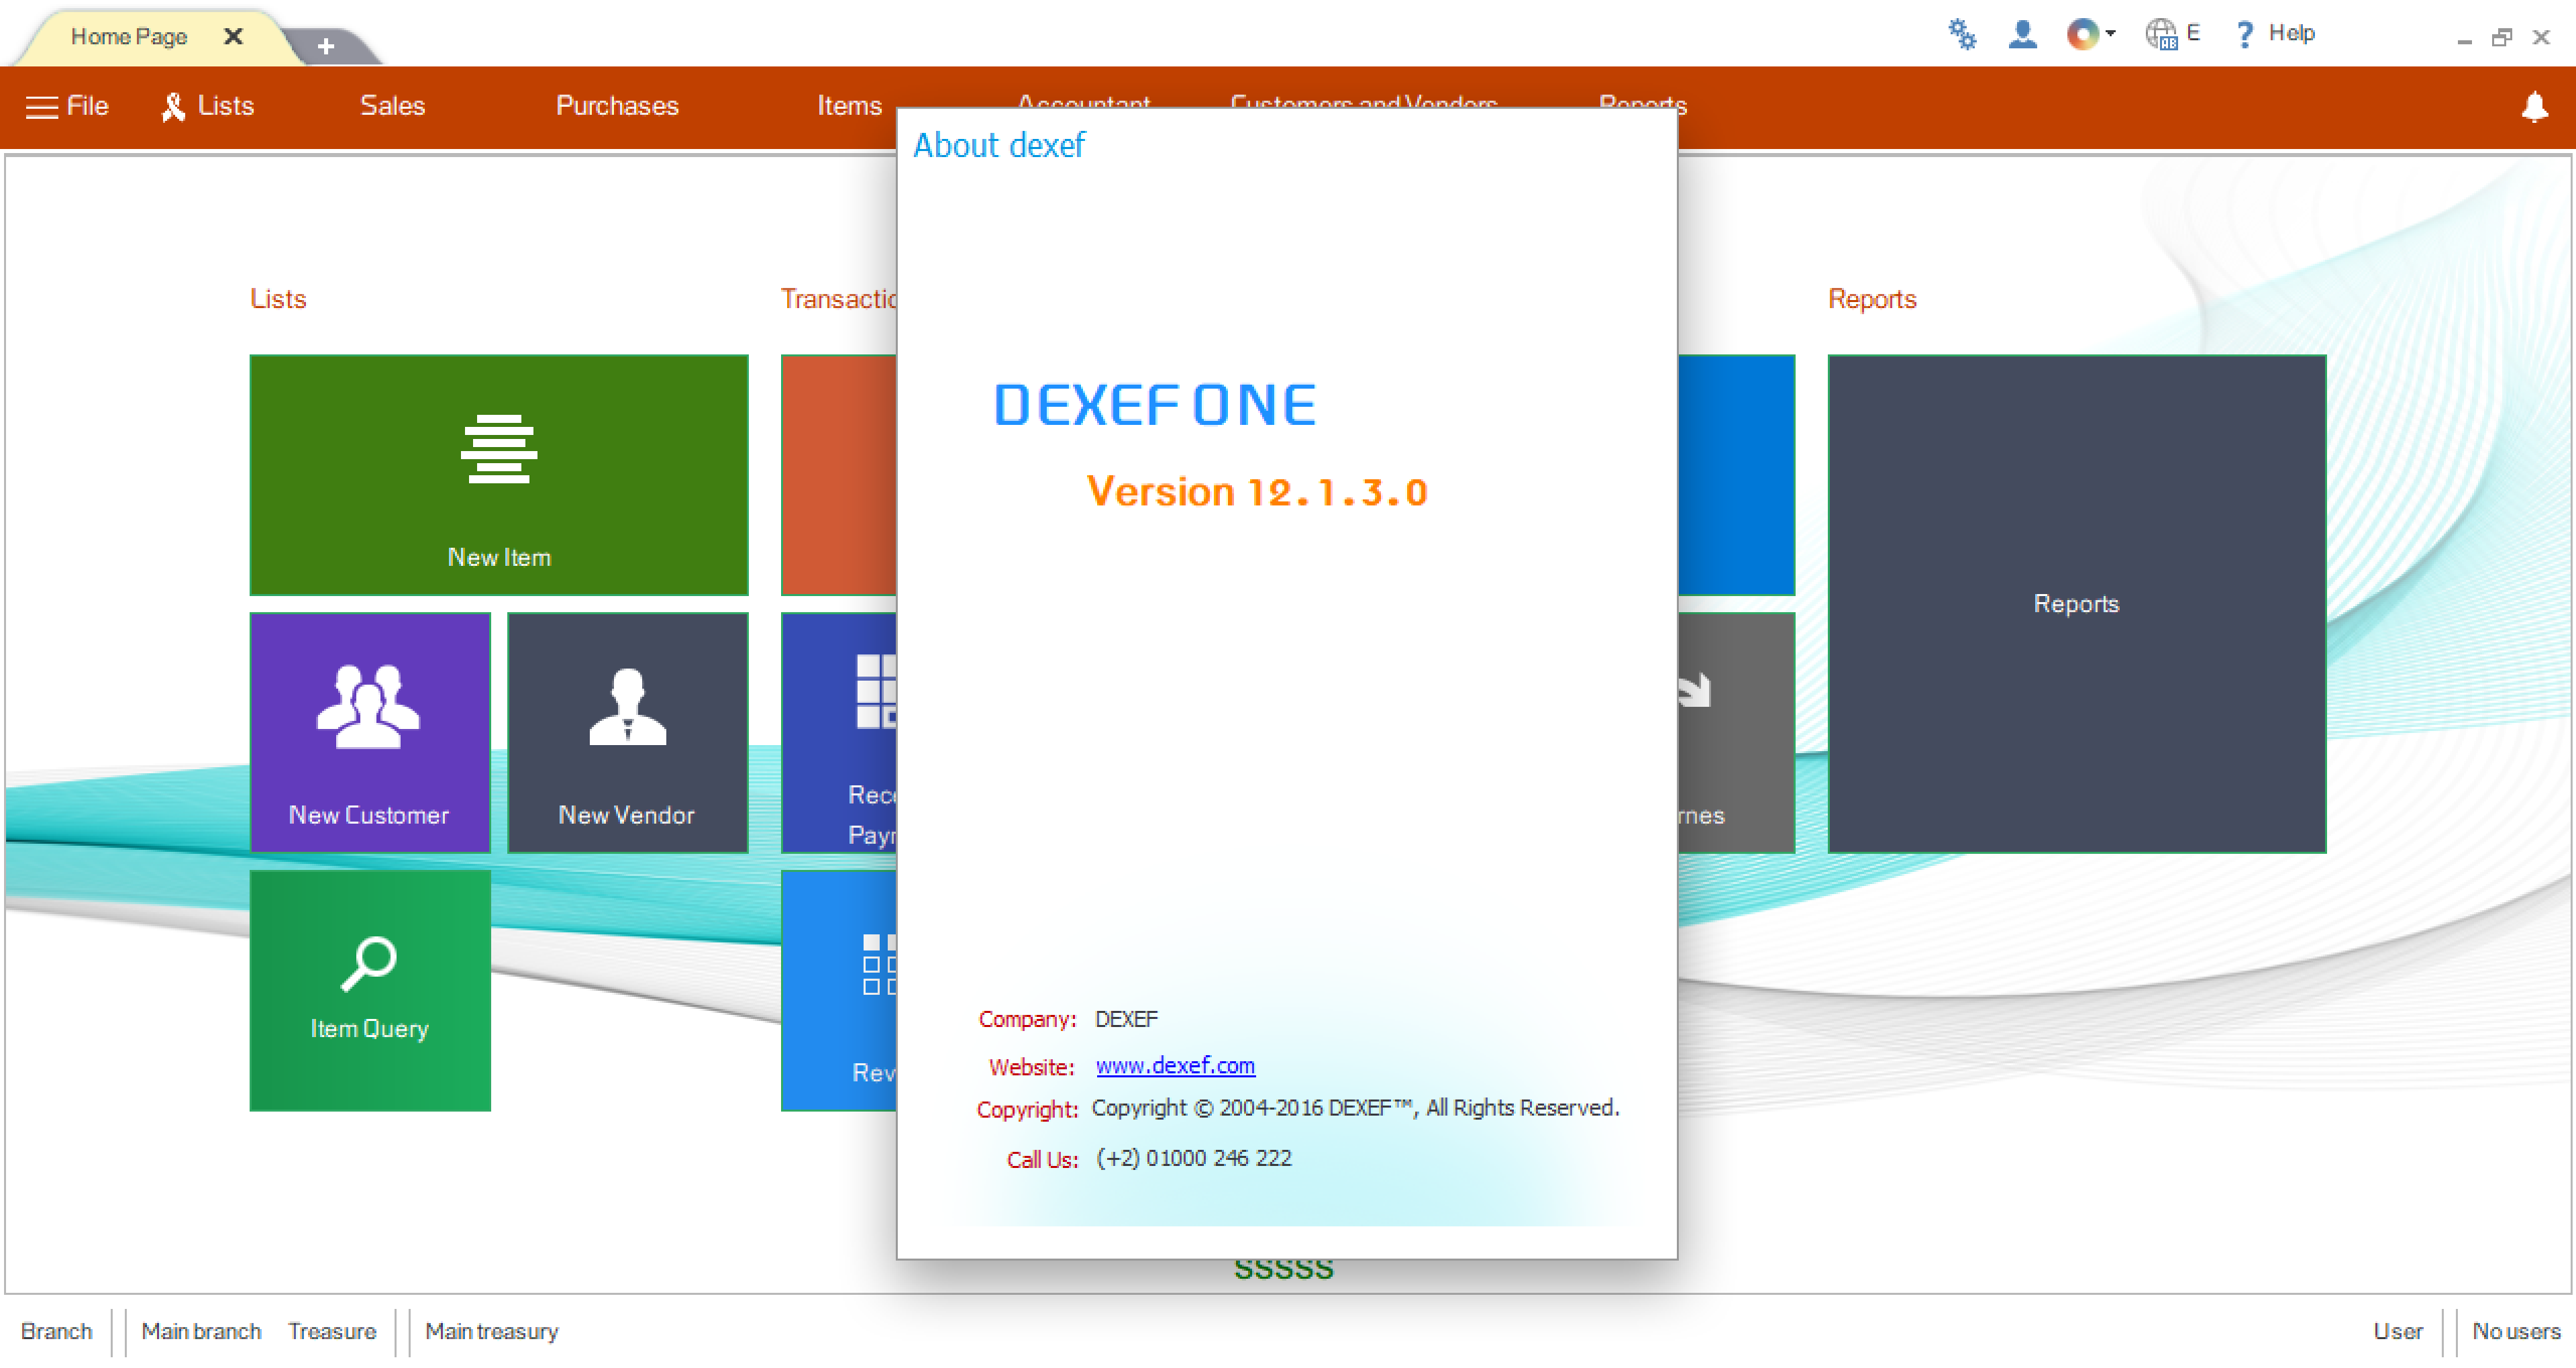Follow the www.dexef.com link

1175,1066
